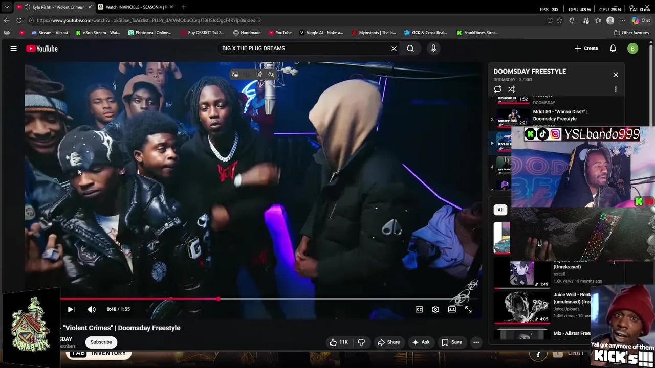Image resolution: width=655 pixels, height=368 pixels.
Task: Click the Ask button
Action: (421, 342)
